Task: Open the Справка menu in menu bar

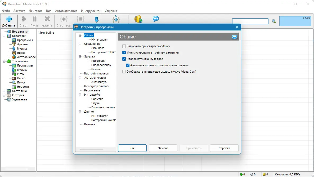Action: pyautogui.click(x=111, y=11)
